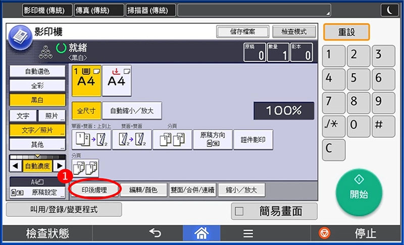Tap the # keypad key

383,126
